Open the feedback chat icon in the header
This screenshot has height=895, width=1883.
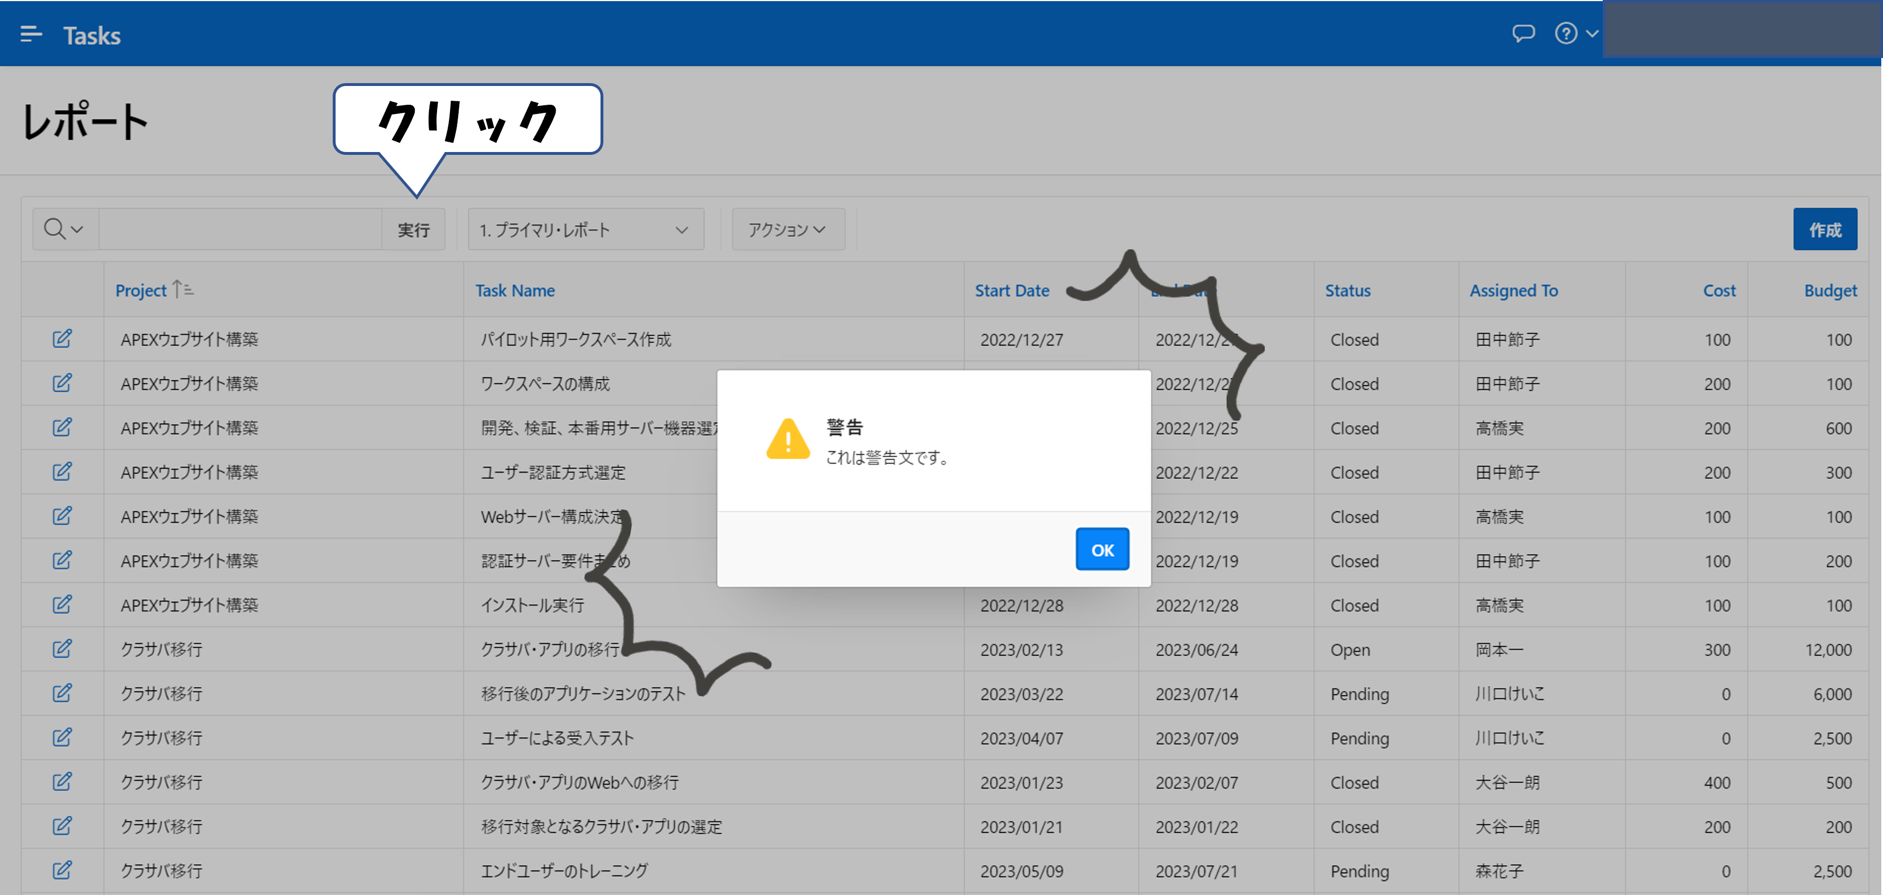pos(1523,33)
